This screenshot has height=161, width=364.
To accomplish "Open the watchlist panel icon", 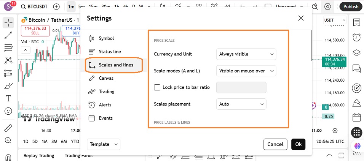I will click(x=356, y=22).
